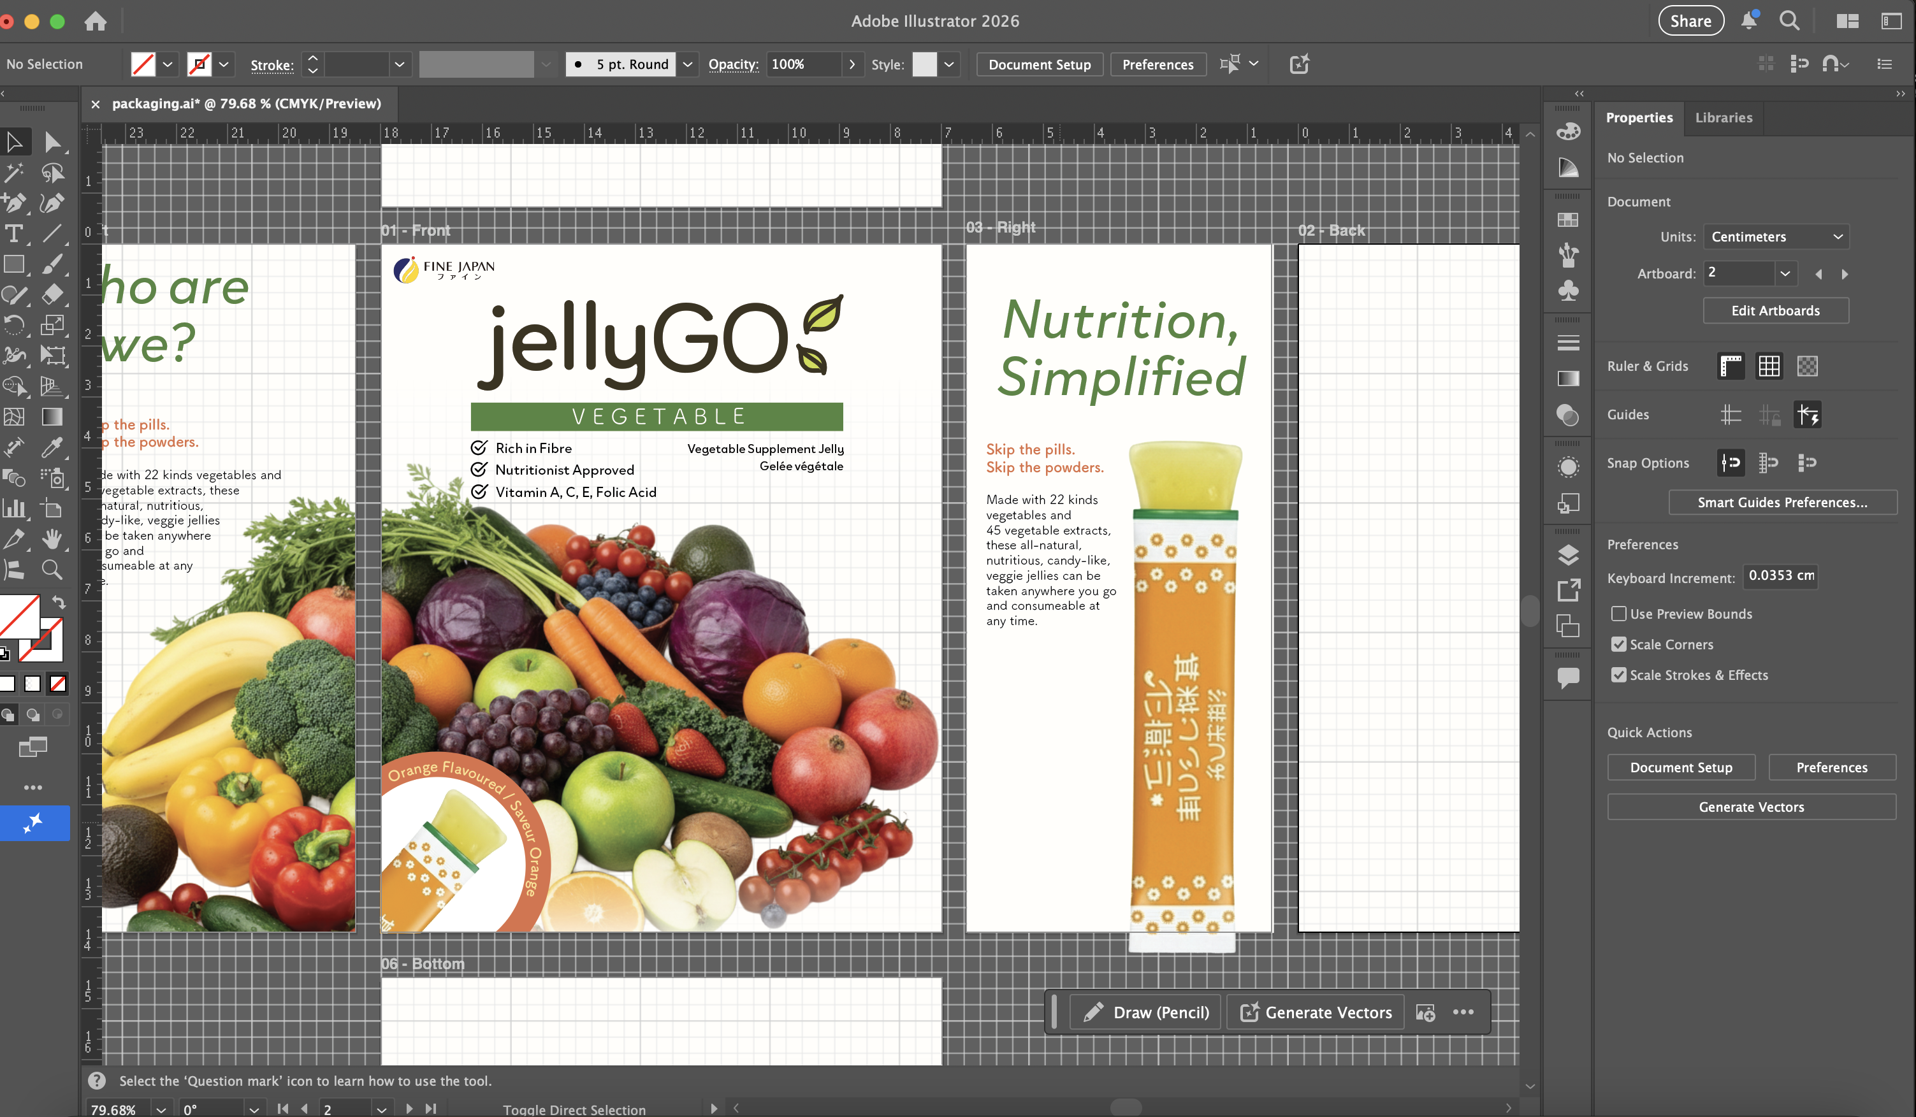This screenshot has width=1916, height=1117.
Task: Toggle Use Preview Bounds checkbox
Action: pos(1619,613)
